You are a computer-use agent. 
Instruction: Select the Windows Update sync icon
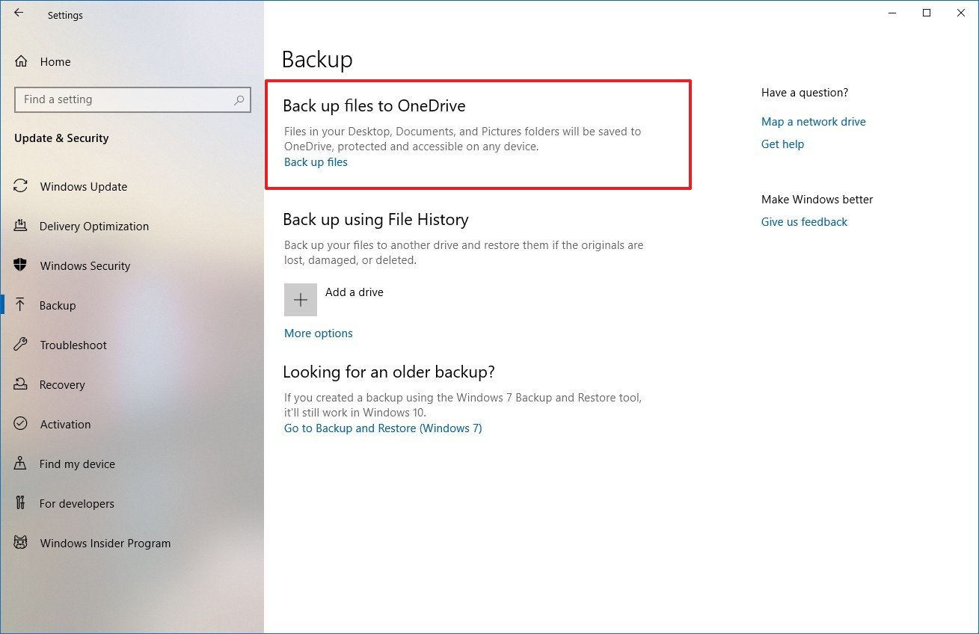point(21,187)
